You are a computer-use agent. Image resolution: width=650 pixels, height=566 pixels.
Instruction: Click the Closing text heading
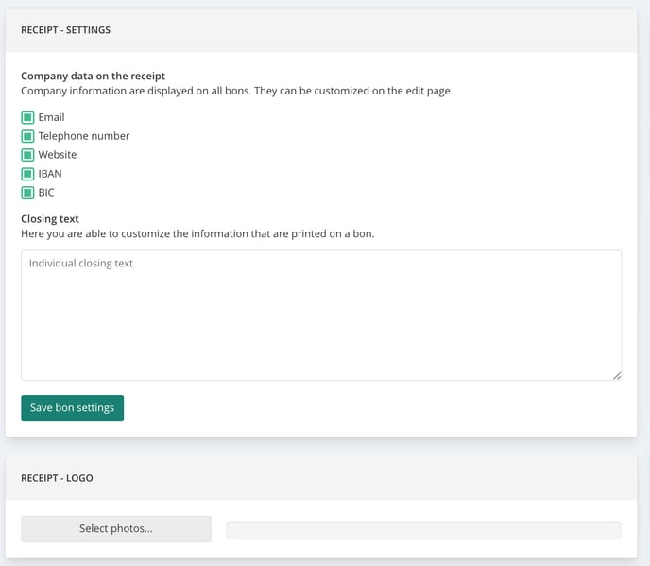tap(50, 219)
